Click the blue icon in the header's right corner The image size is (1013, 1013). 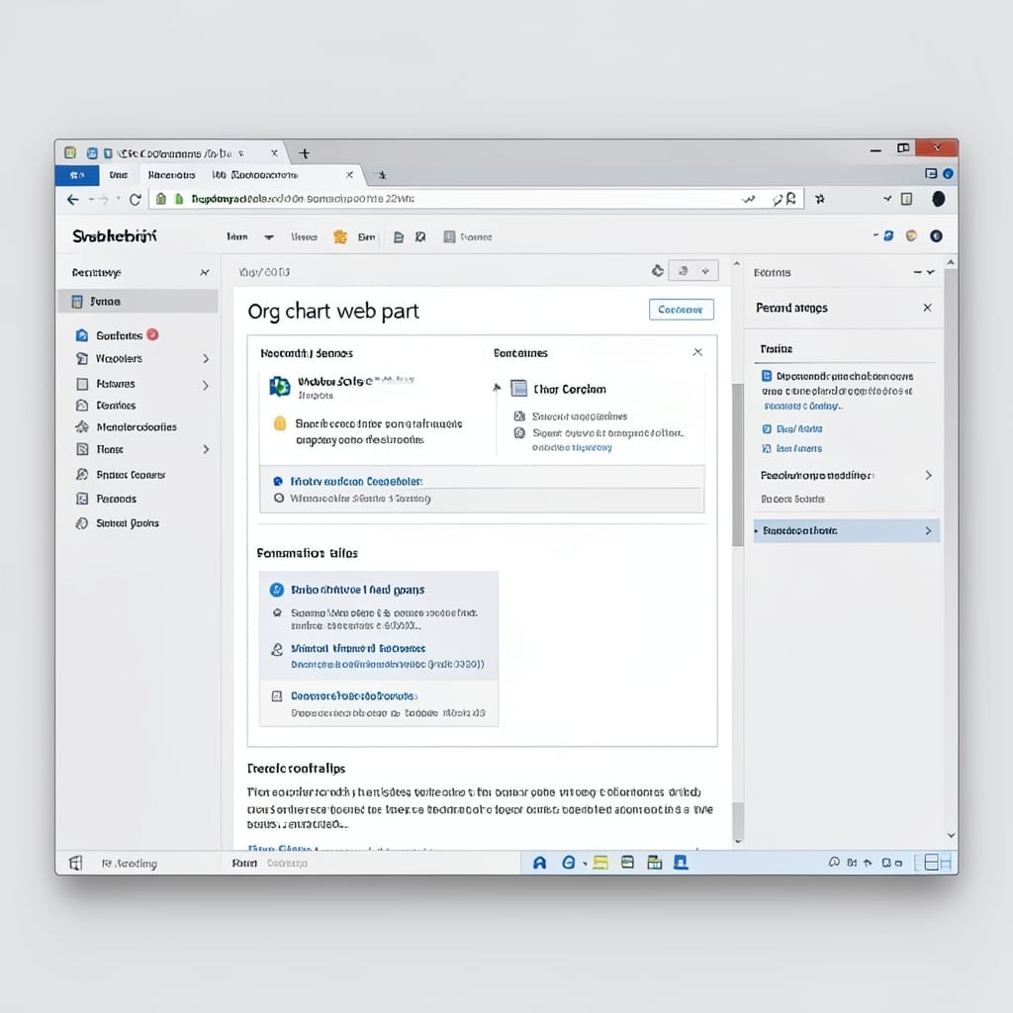[888, 235]
